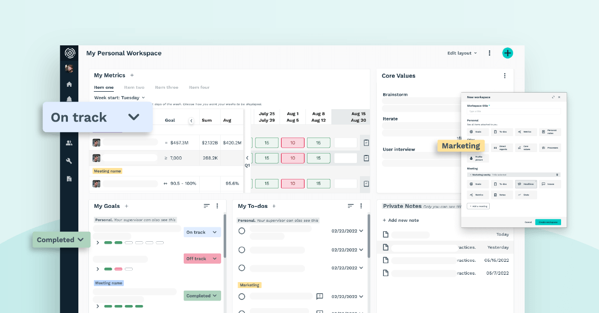Open the People icon in the sidebar
The height and width of the screenshot is (313, 599).
(69, 143)
